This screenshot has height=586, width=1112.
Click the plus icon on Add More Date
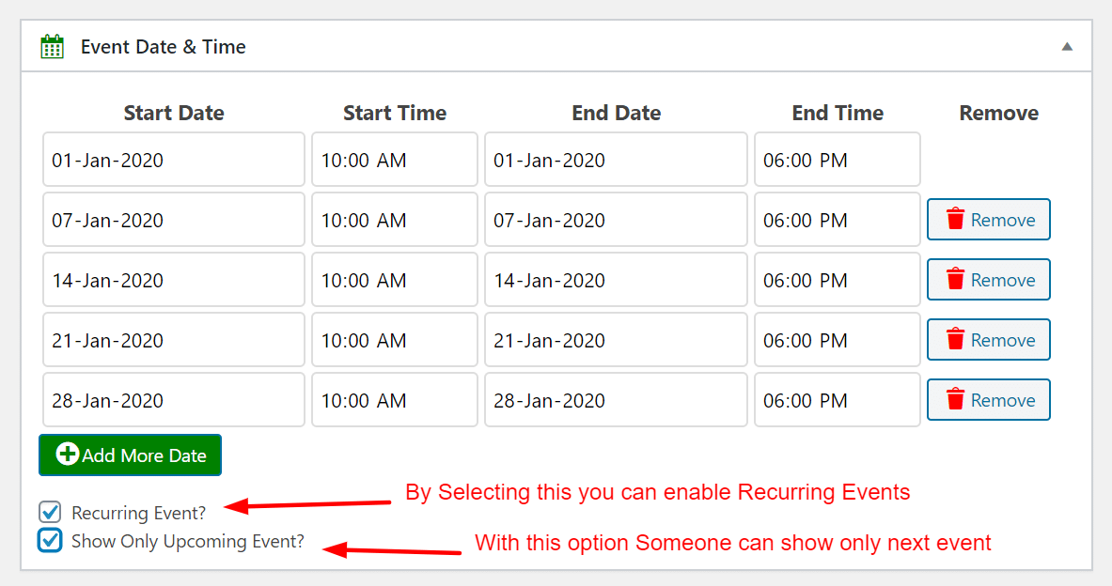66,455
